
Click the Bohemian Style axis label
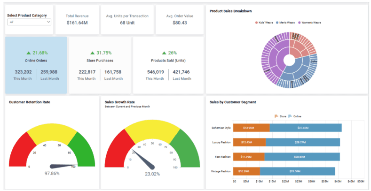click(221, 128)
